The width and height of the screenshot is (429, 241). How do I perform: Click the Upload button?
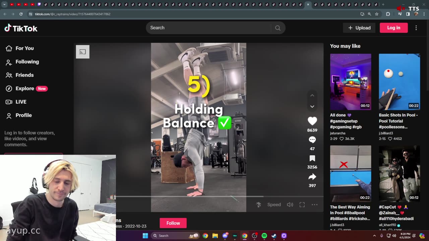[x=359, y=28]
